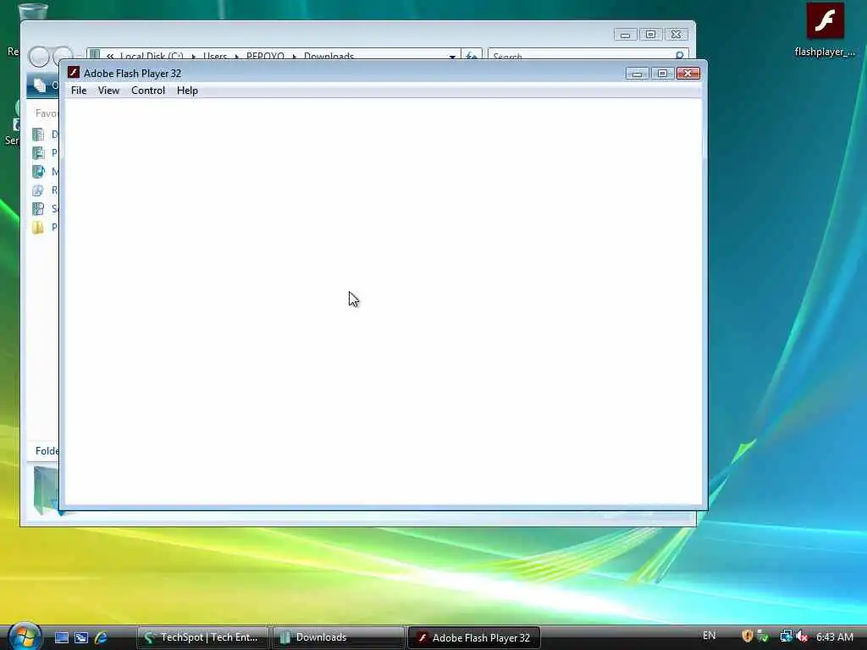Click the Recycle Bin desktop icon
The height and width of the screenshot is (650, 867).
point(32,11)
